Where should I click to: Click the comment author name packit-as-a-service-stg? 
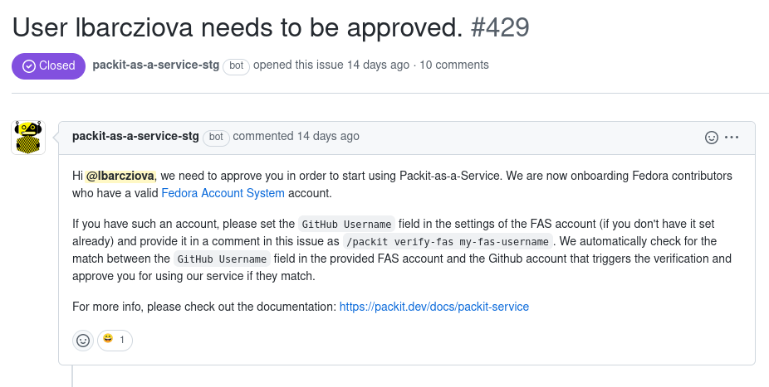point(135,136)
